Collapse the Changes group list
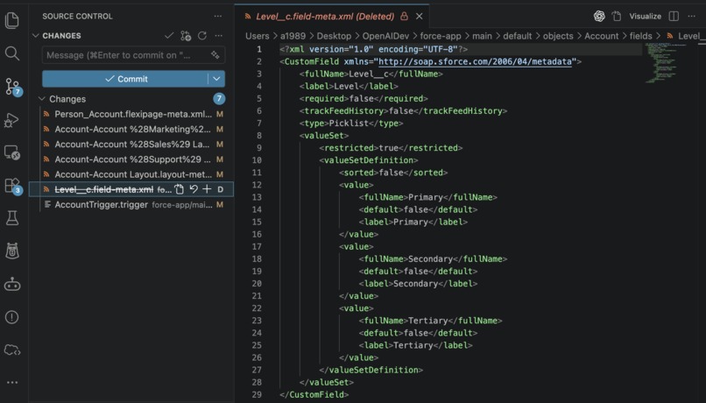The width and height of the screenshot is (706, 403). pos(42,99)
